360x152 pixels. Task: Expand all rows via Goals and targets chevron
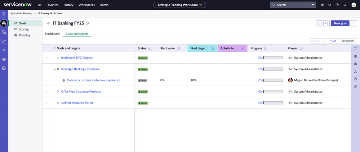pos(54,48)
